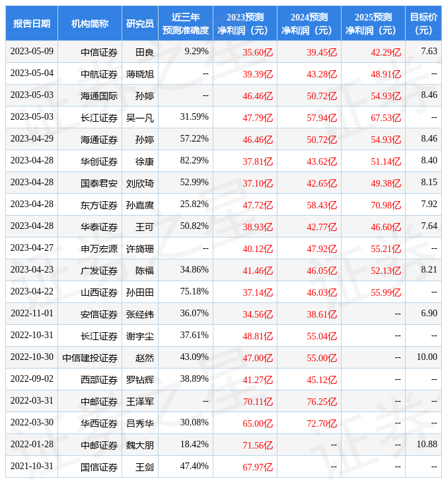This screenshot has width=442, height=483.
Task: Click researcher name 王可
Action: click(x=145, y=228)
